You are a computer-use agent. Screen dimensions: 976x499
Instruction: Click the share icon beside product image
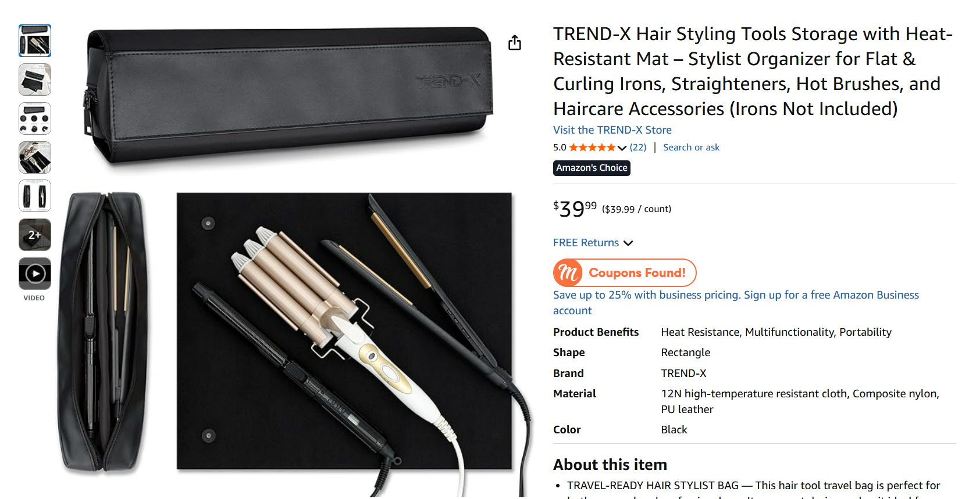[515, 43]
